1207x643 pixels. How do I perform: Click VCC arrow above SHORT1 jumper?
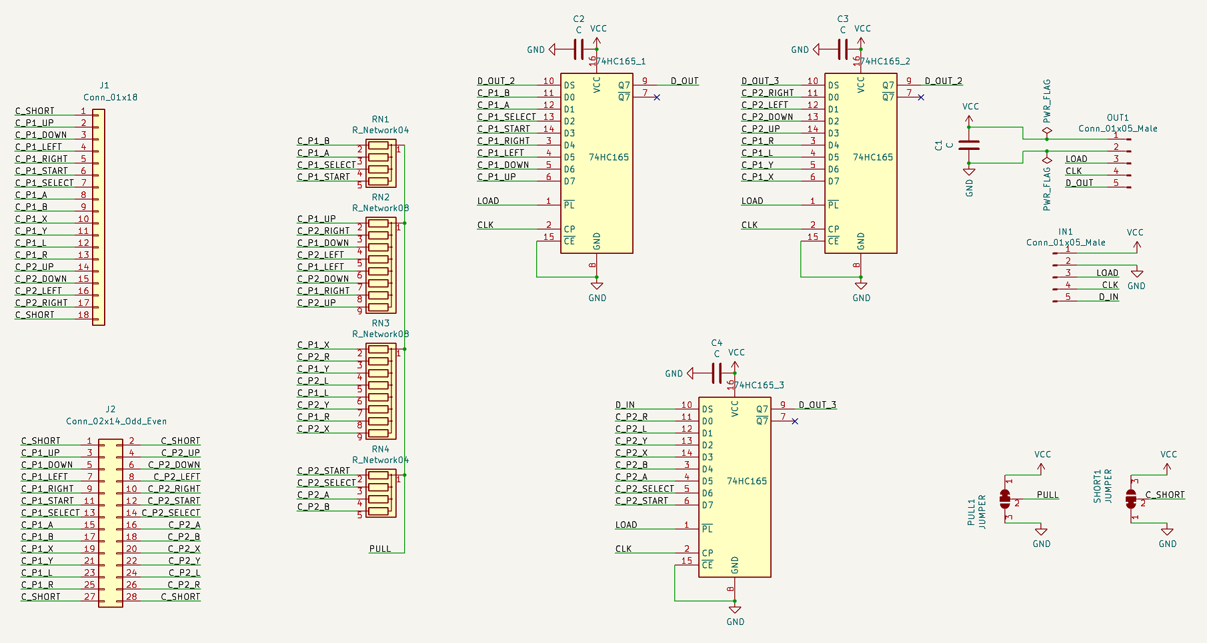(x=1167, y=468)
